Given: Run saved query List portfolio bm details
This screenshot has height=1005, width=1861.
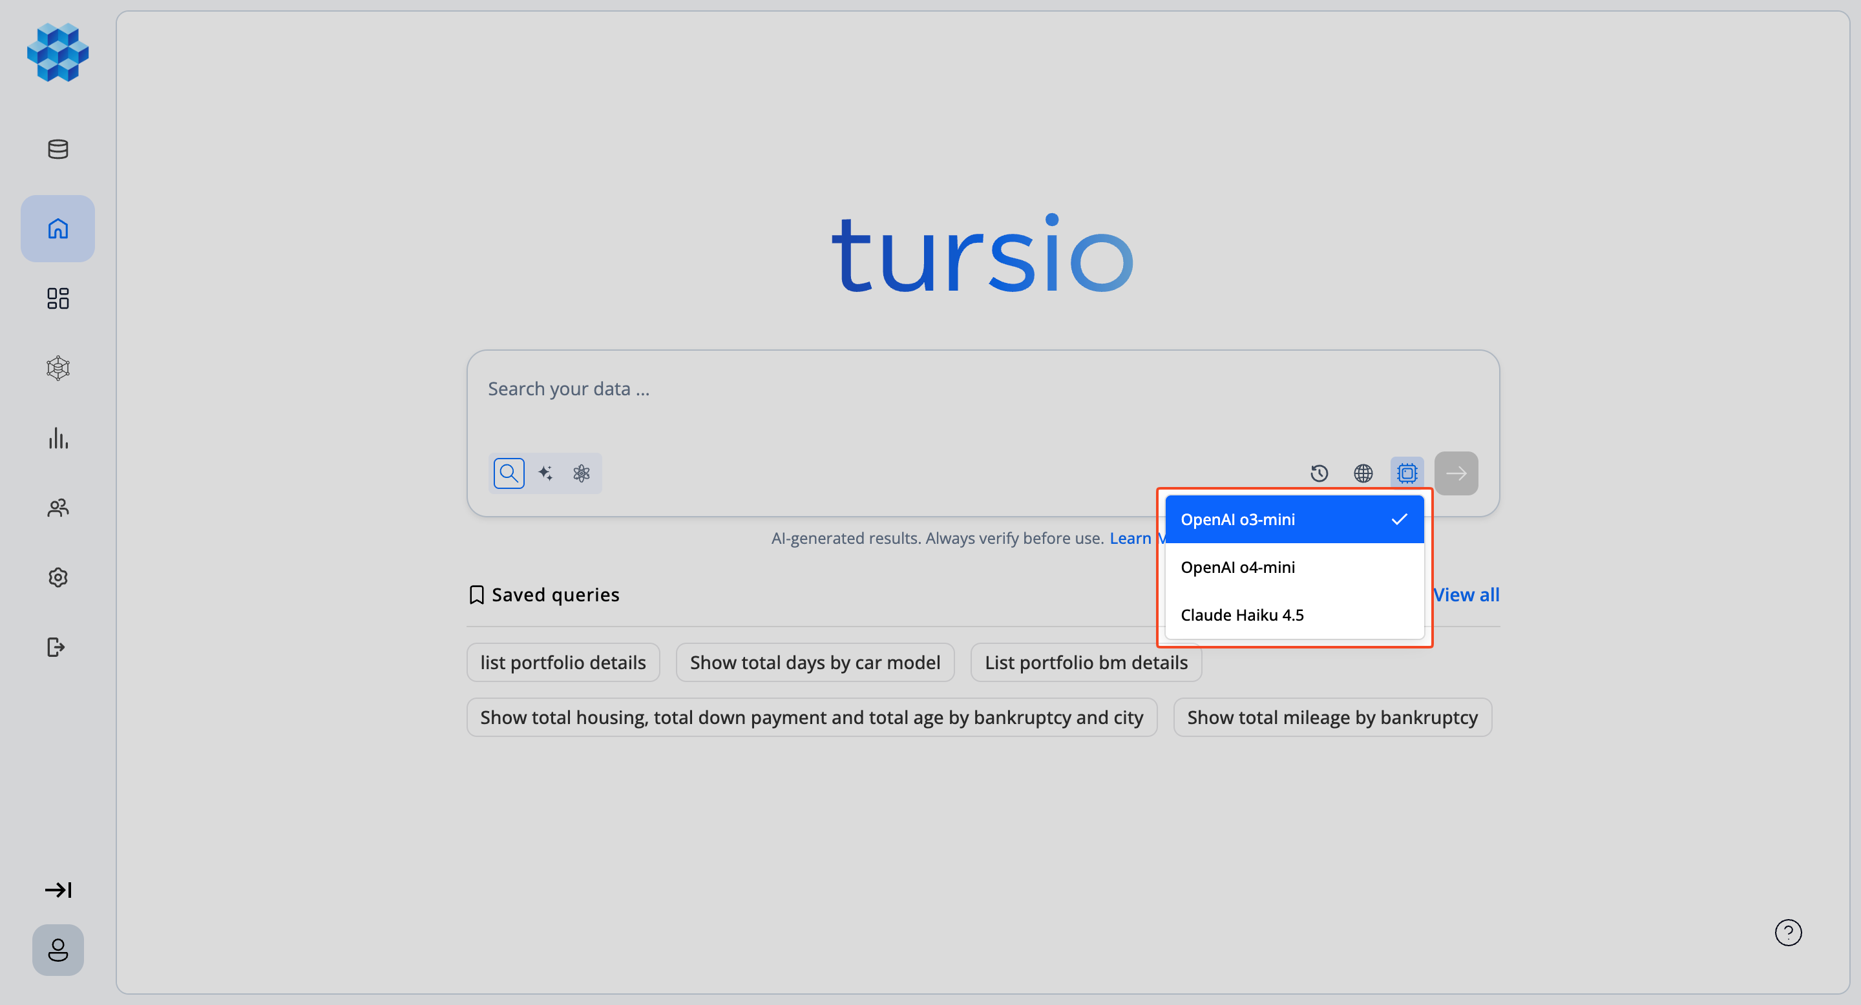Looking at the screenshot, I should click(x=1086, y=663).
